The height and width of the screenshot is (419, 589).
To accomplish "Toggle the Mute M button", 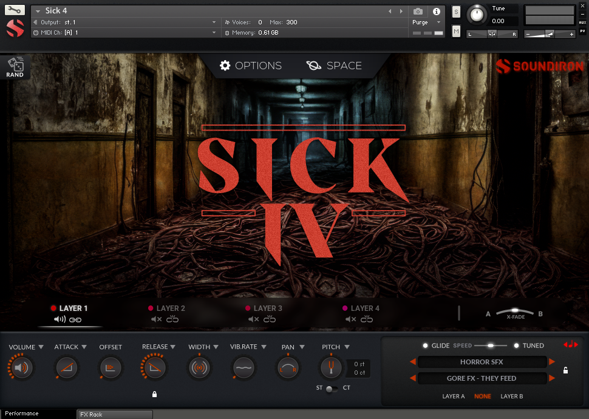I will pos(456,31).
